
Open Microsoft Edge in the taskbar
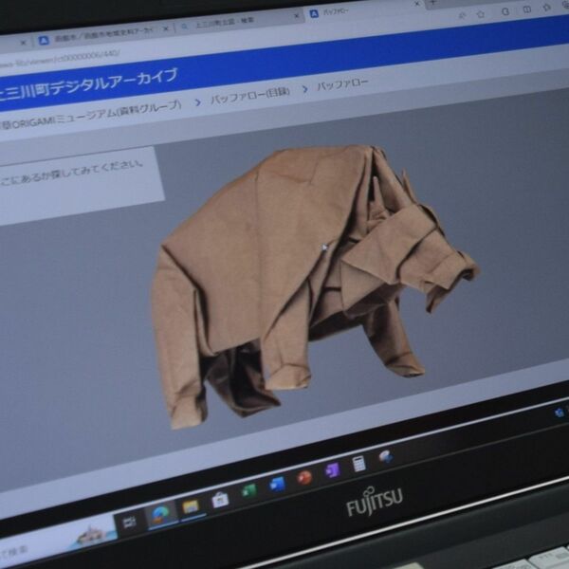[160, 515]
